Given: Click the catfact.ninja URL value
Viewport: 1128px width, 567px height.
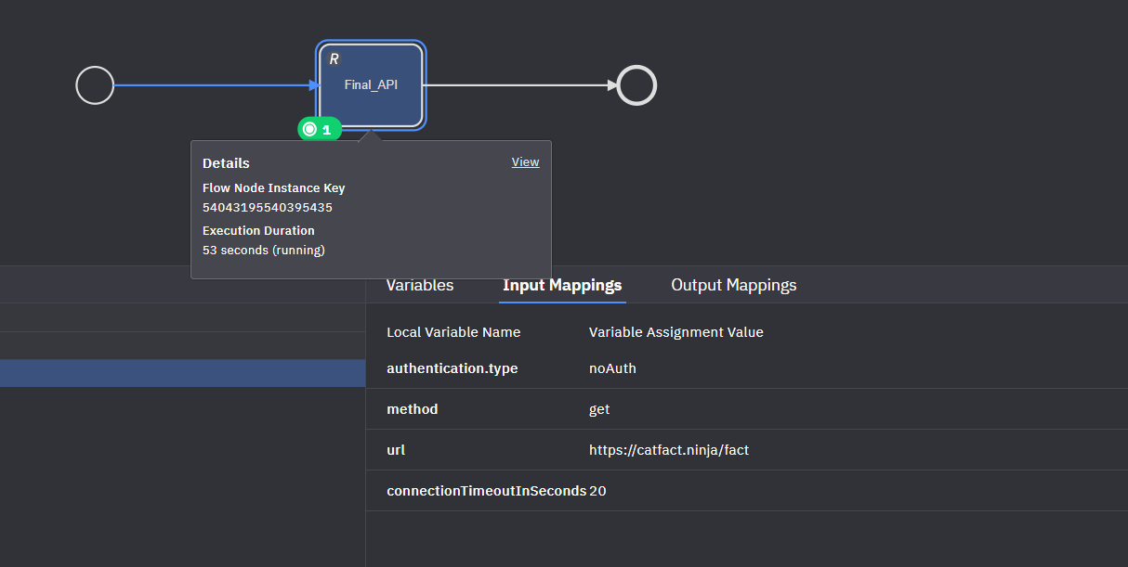Looking at the screenshot, I should coord(669,450).
